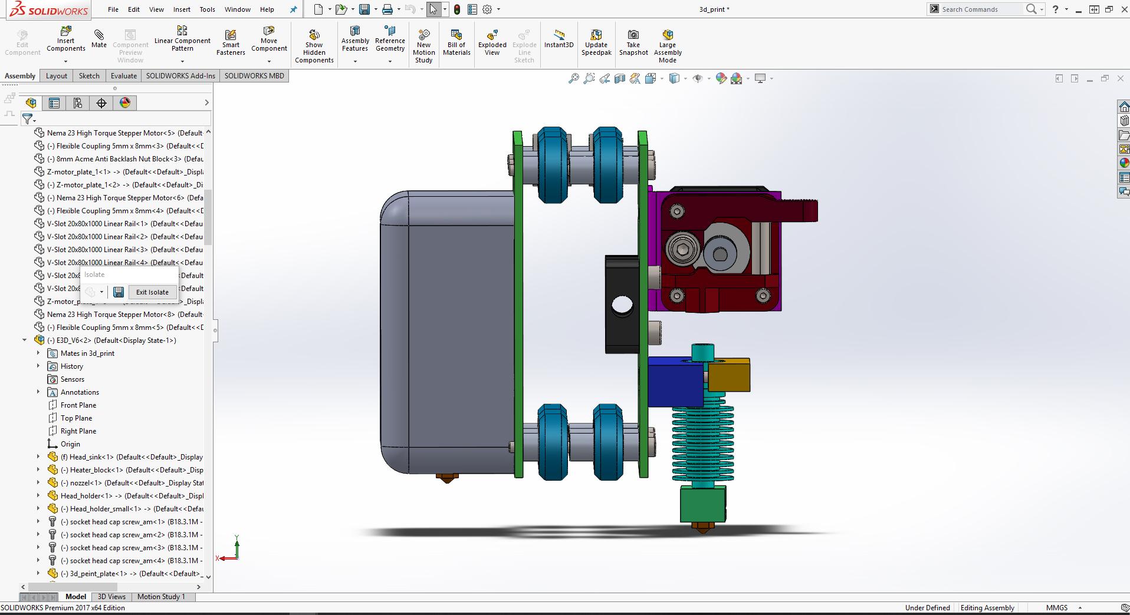Start a New Motion Study
1130x615 pixels.
[x=424, y=45]
